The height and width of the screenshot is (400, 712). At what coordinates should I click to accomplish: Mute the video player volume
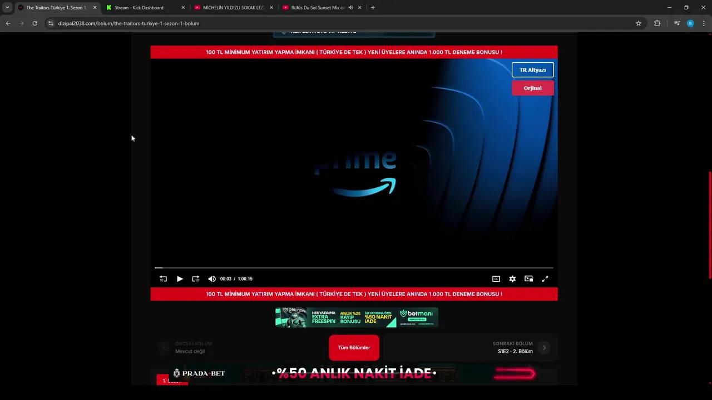(x=211, y=279)
